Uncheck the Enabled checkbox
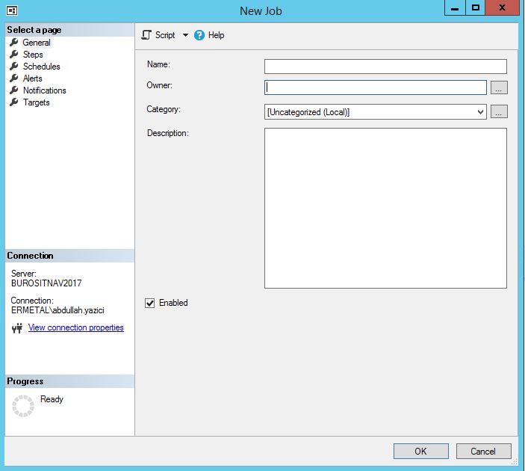 [150, 303]
